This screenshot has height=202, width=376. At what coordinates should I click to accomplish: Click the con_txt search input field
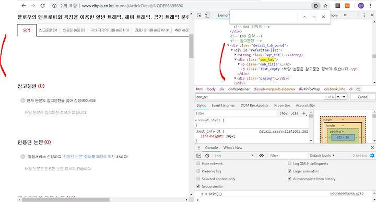(x=259, y=97)
